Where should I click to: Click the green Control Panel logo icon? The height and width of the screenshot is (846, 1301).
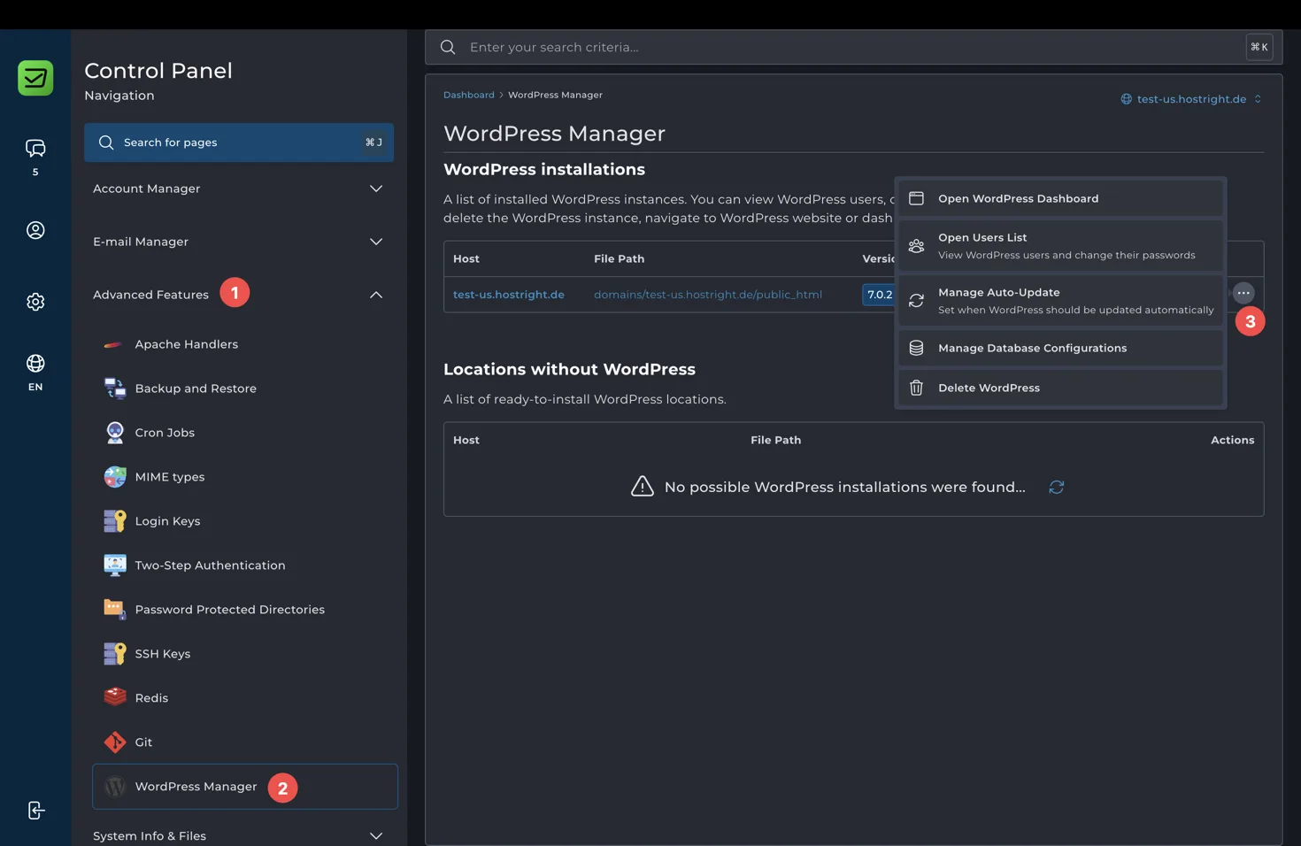35,78
